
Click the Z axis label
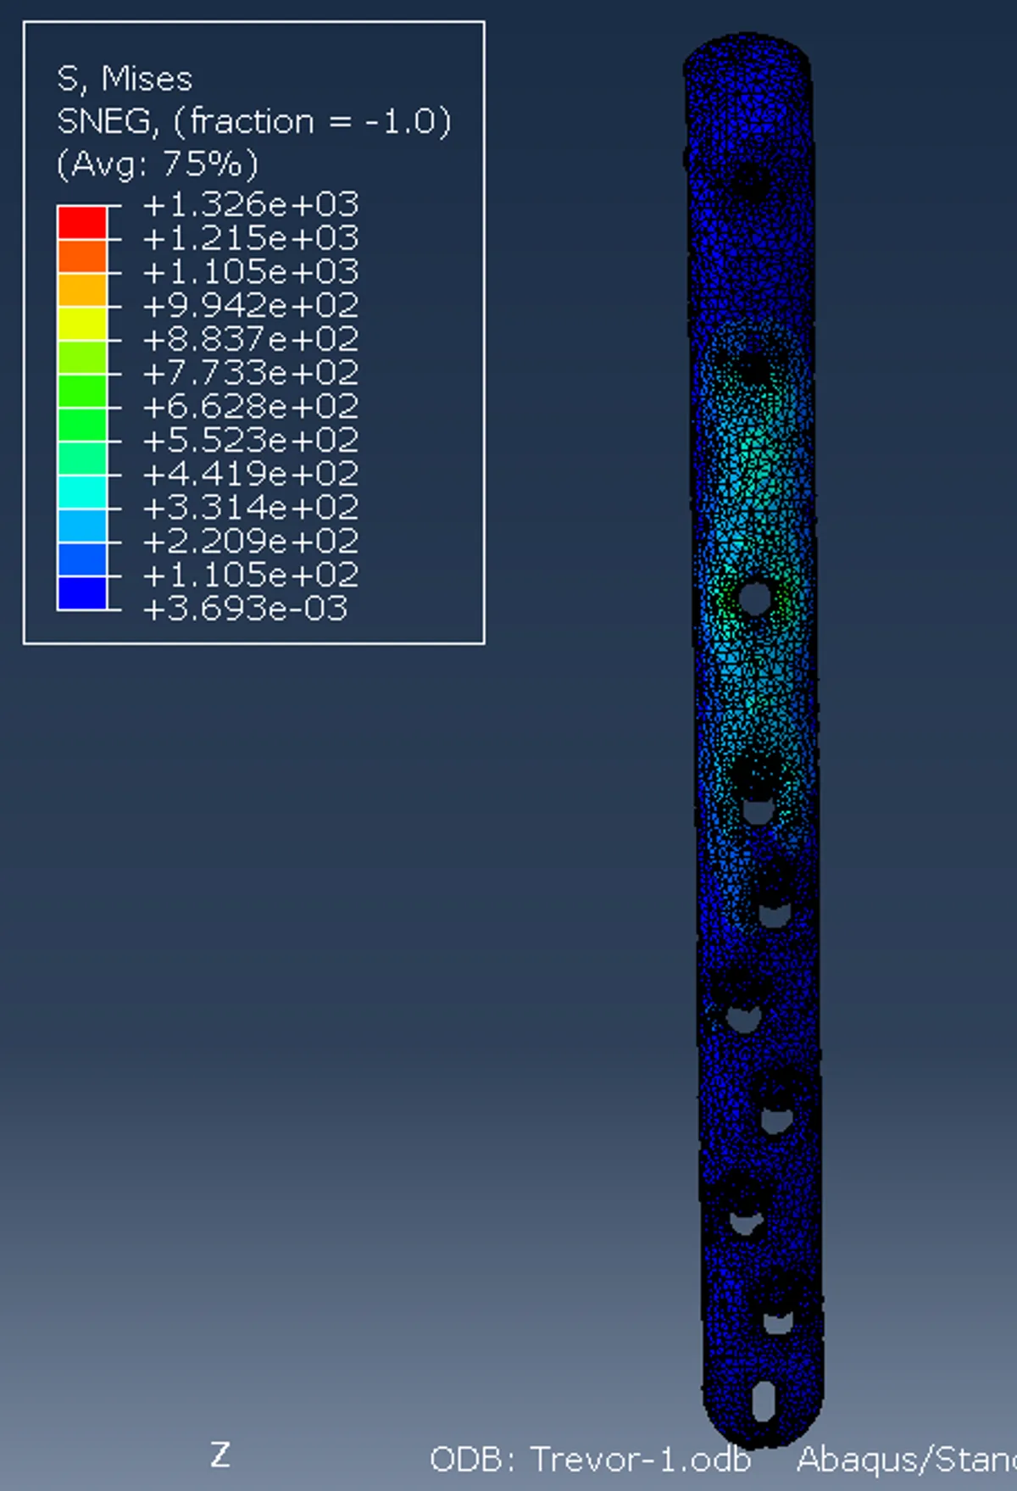220,1455
